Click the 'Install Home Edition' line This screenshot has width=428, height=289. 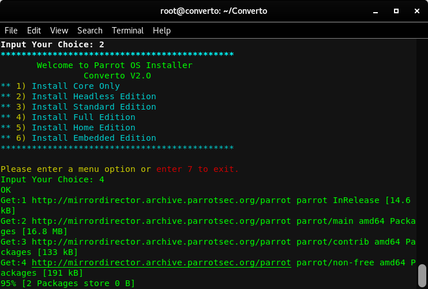[68, 127]
